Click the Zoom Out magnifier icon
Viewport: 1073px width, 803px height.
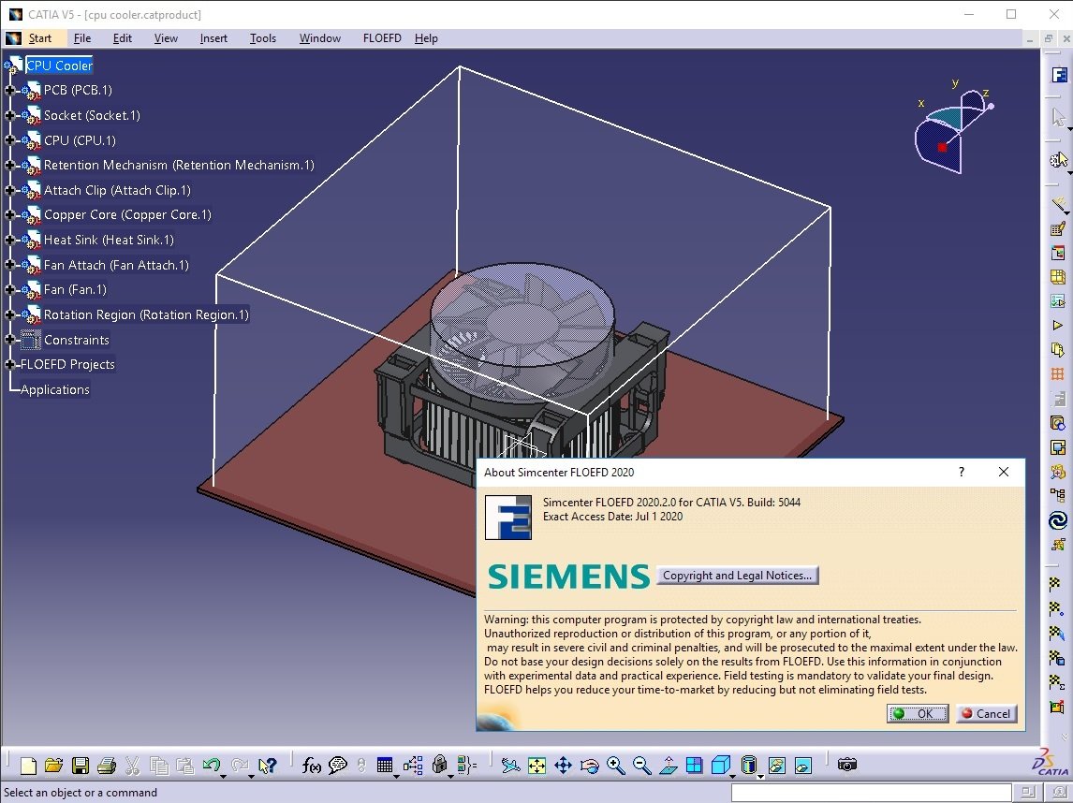click(x=642, y=766)
